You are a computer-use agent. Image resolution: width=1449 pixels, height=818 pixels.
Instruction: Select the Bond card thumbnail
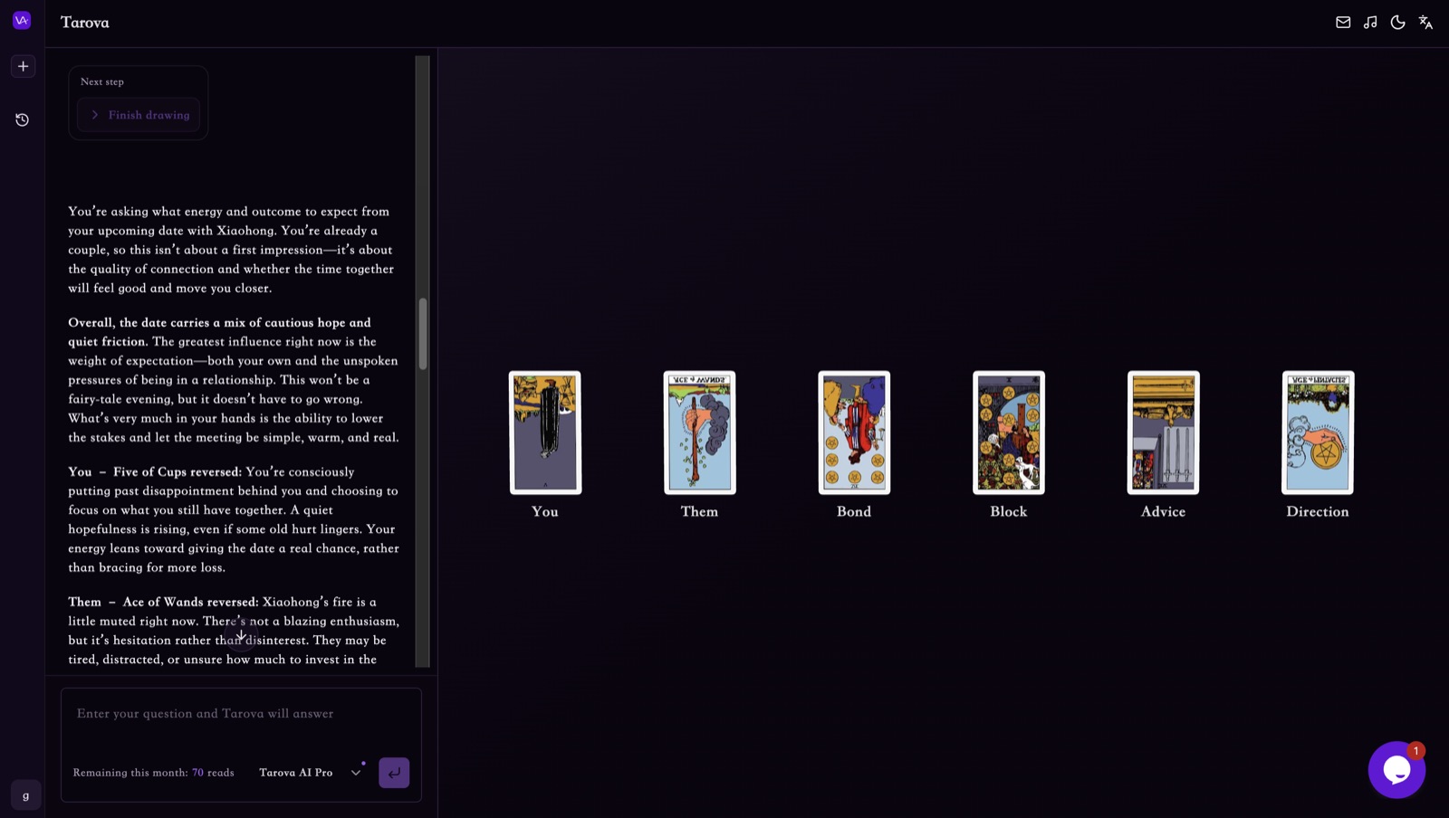[854, 433]
